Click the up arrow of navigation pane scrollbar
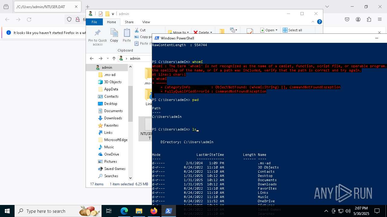Screen dimensions: 387x217 (131, 67)
